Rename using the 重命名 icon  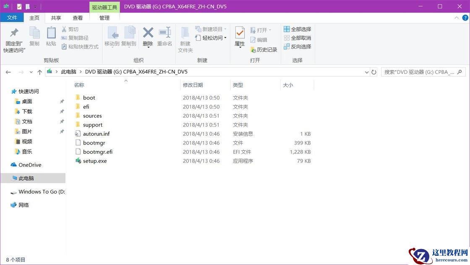(x=164, y=37)
